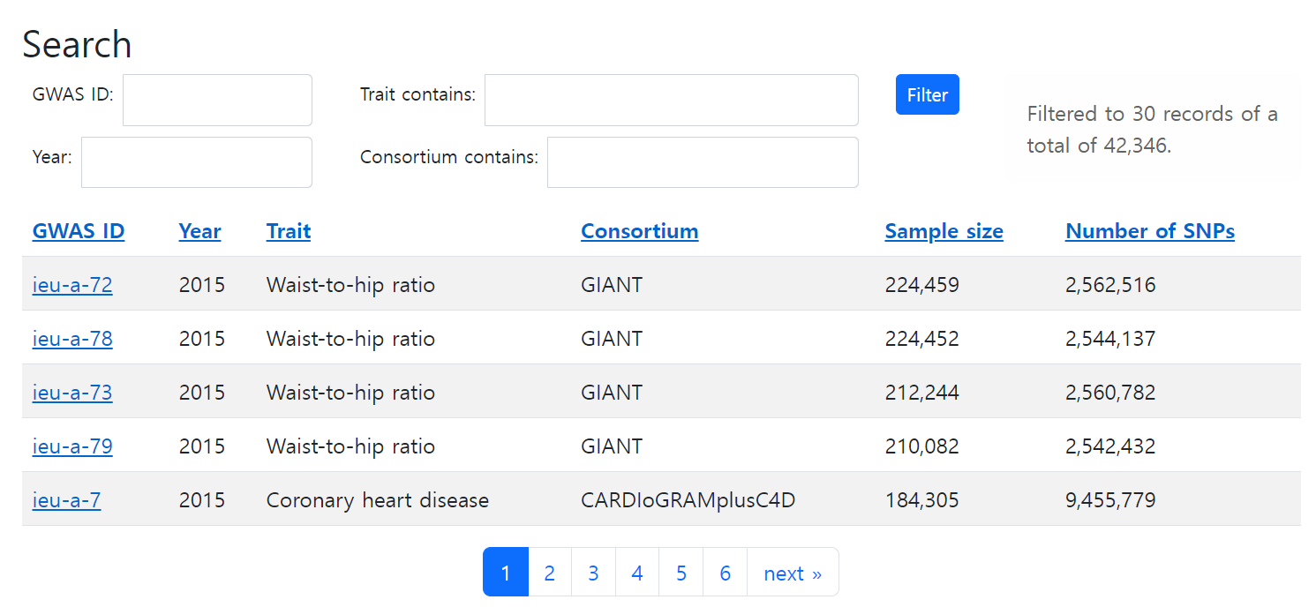
Task: Open the ieu-a-78 study record
Action: [72, 338]
